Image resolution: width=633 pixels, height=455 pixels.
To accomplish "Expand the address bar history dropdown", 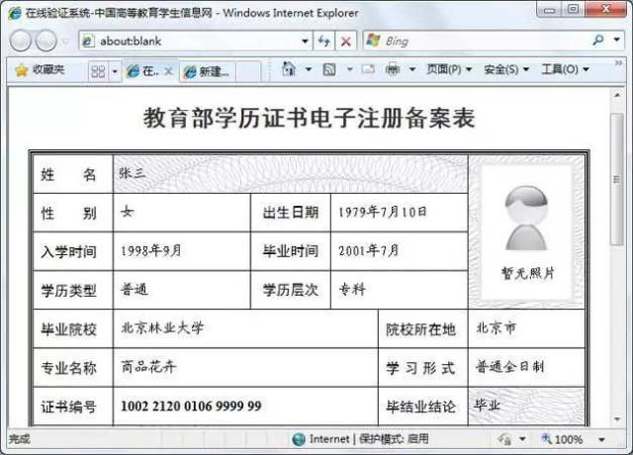I will (x=305, y=41).
